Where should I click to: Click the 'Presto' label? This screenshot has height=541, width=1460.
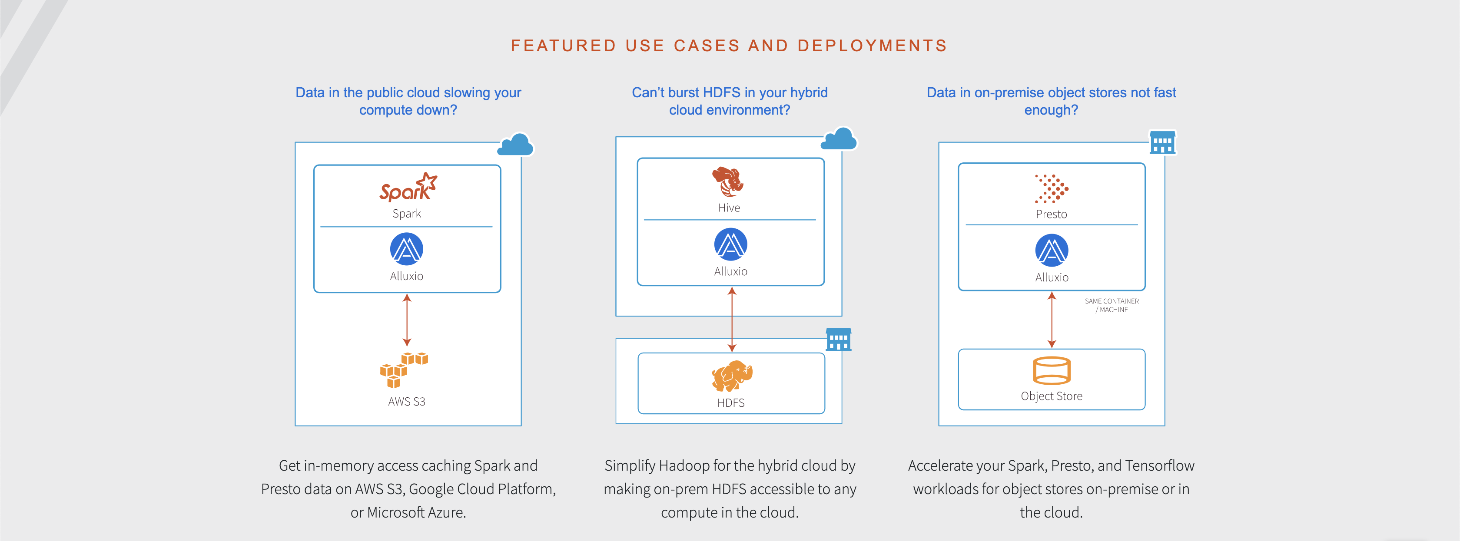click(1052, 214)
